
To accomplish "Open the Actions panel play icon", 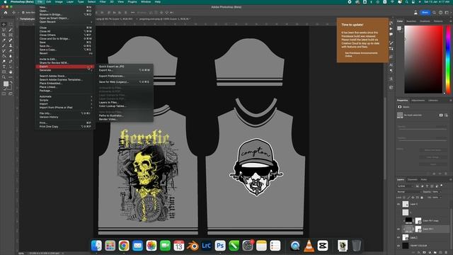I will [391, 28].
